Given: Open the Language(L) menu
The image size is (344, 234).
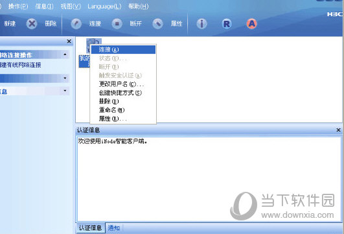Looking at the screenshot, I should click(x=104, y=6).
